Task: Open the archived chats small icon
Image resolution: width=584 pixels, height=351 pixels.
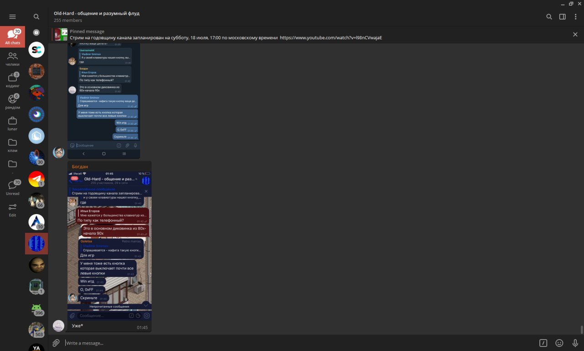Action: [36, 32]
